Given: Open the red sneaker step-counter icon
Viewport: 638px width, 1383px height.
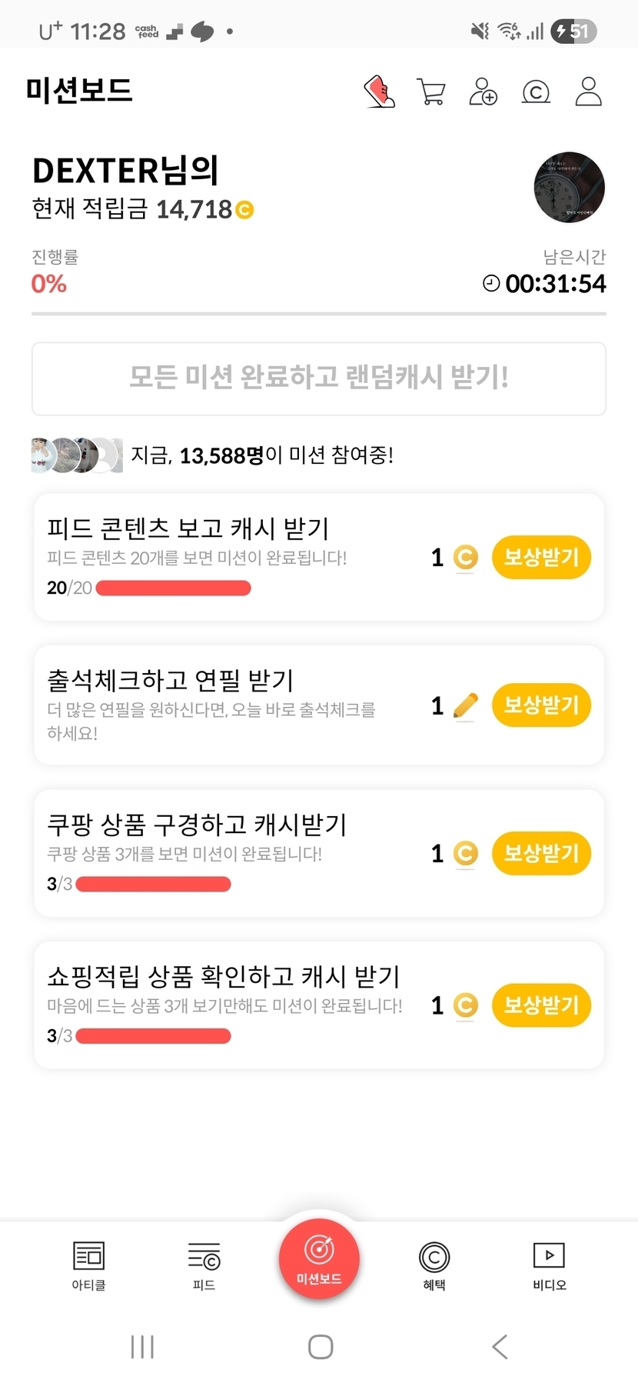Looking at the screenshot, I should click(x=379, y=92).
